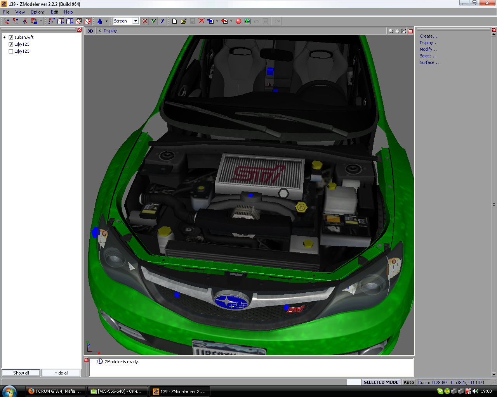
Task: Click the New file icon in toolbar
Action: [175, 21]
